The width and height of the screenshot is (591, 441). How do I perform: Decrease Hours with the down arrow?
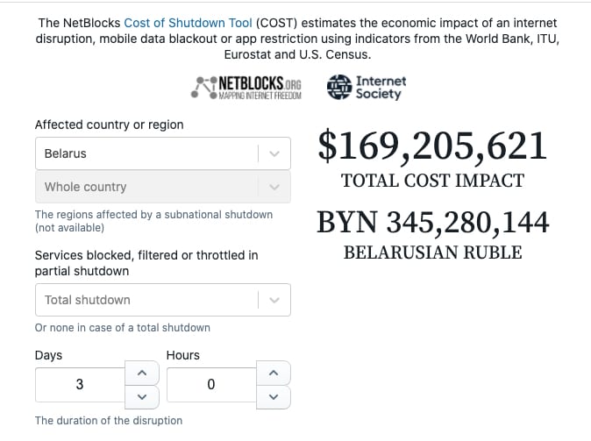point(274,396)
